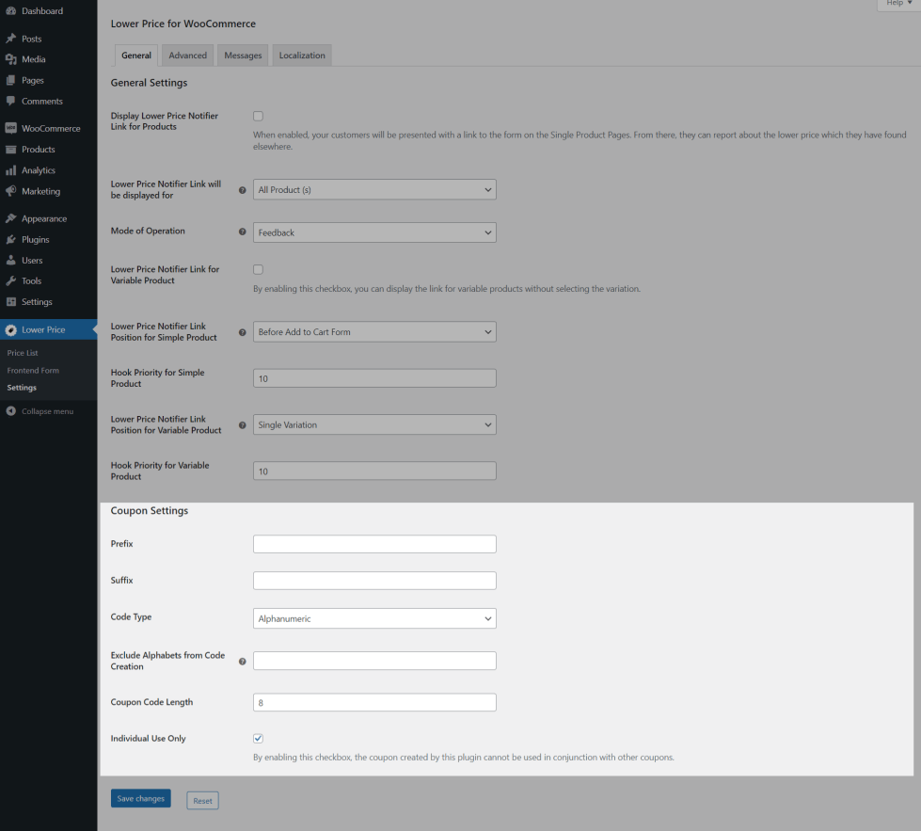This screenshot has width=921, height=831.
Task: Click Hook Priority for Variable Product field
Action: 374,471
